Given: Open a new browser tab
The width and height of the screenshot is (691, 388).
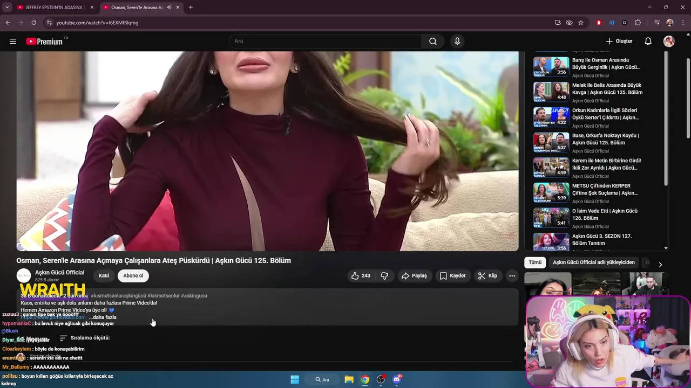Looking at the screenshot, I should click(191, 8).
